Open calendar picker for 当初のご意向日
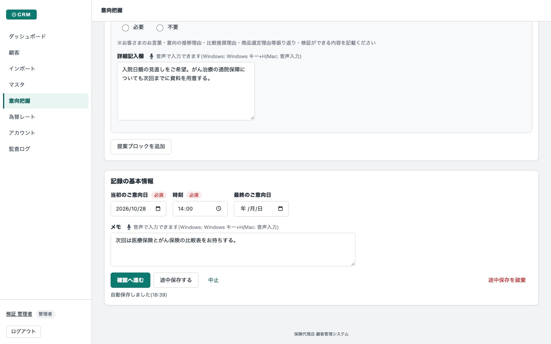The height and width of the screenshot is (344, 551). coord(158,209)
